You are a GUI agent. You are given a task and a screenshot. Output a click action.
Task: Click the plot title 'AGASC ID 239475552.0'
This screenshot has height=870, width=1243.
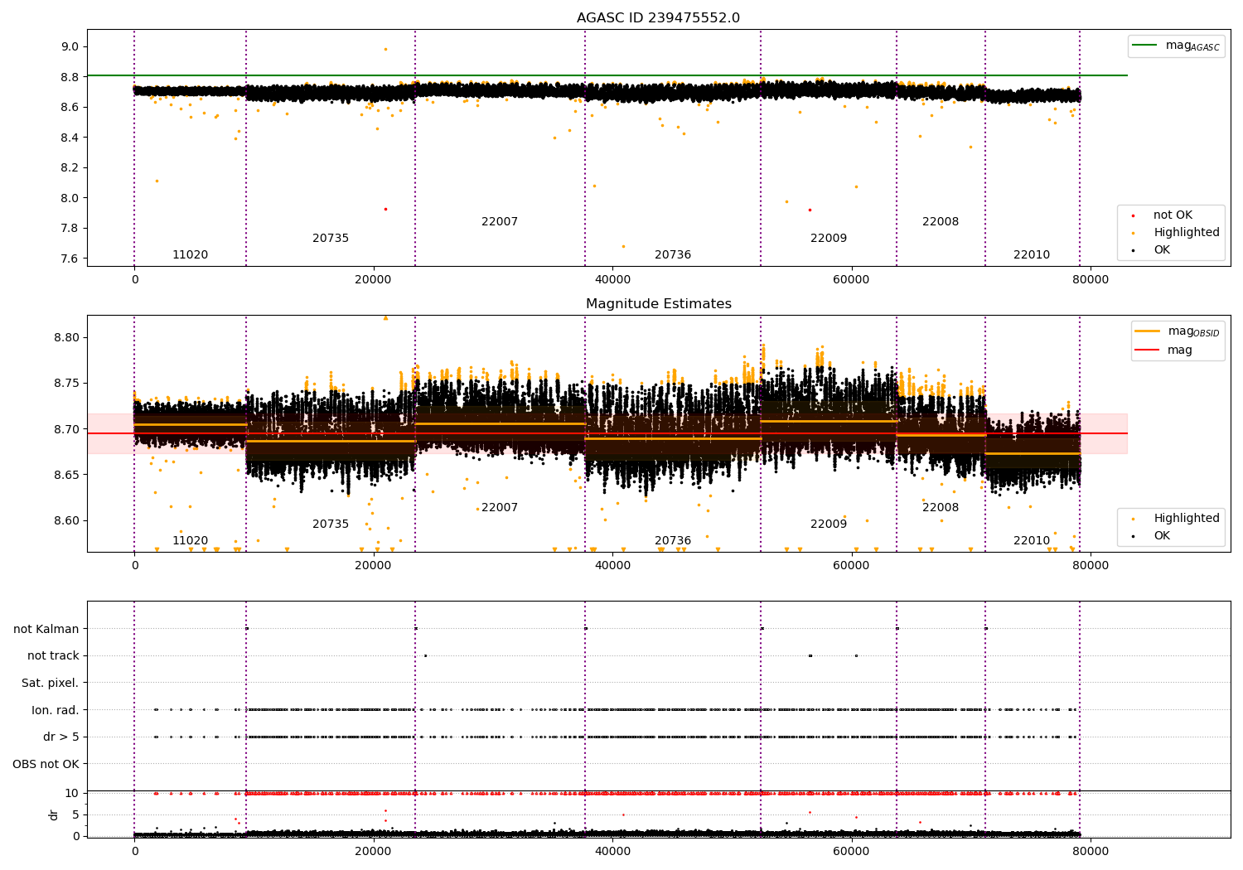[x=658, y=18]
